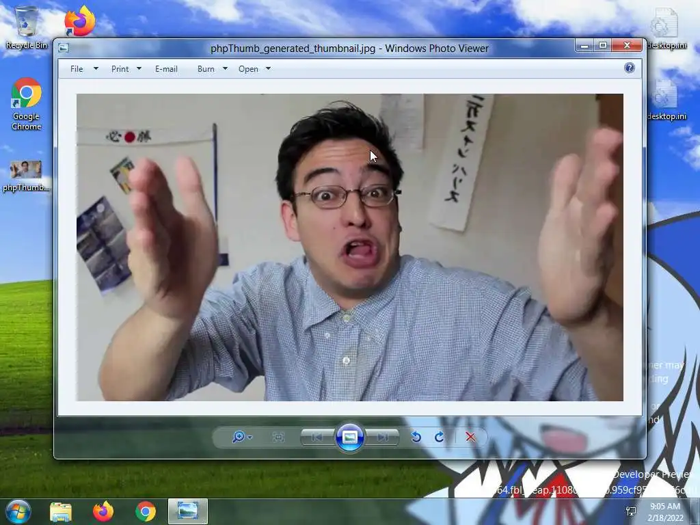This screenshot has height=525, width=700.
Task: Play the slide show
Action: (x=349, y=437)
